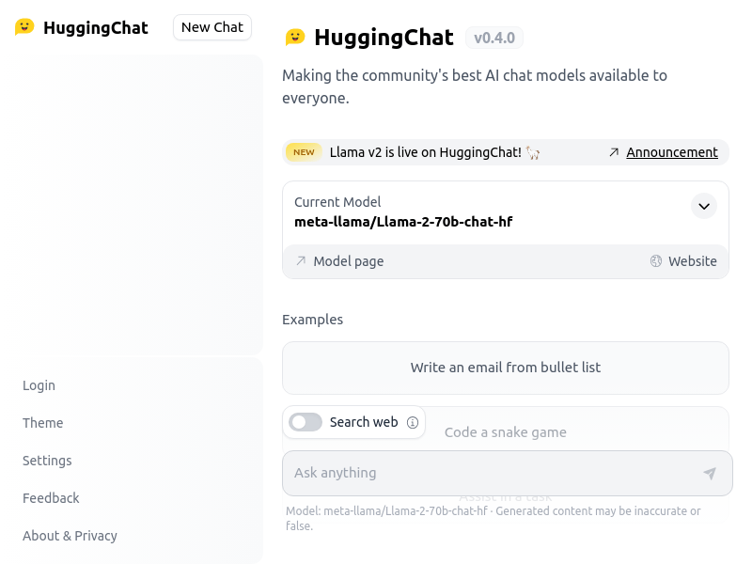Open the model selector for Llama-2-70b-chat-hf

703,206
